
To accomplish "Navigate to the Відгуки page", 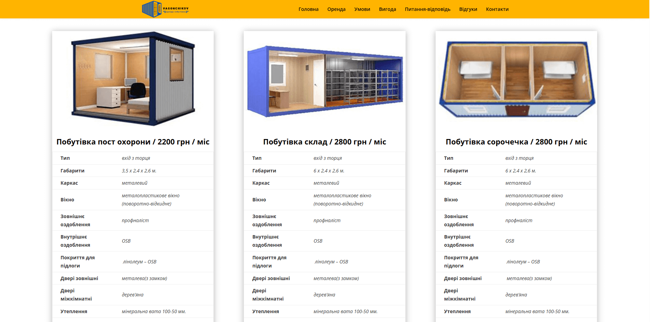I will (x=468, y=9).
